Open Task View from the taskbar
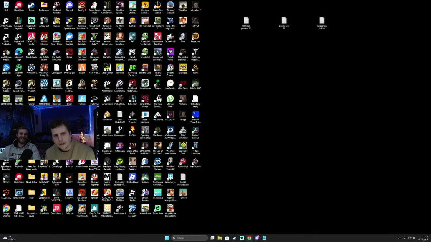Screen dimensions: 431x242 212,238
